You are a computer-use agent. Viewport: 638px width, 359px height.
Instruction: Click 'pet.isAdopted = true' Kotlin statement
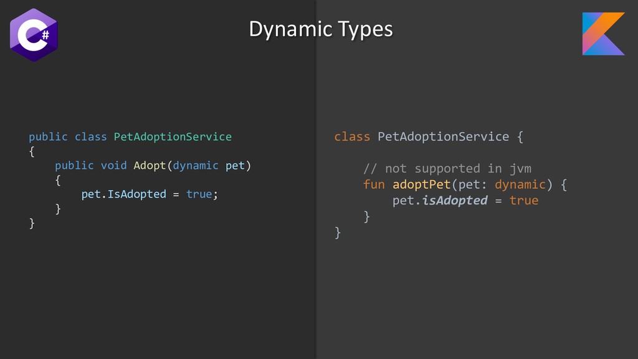[465, 200]
